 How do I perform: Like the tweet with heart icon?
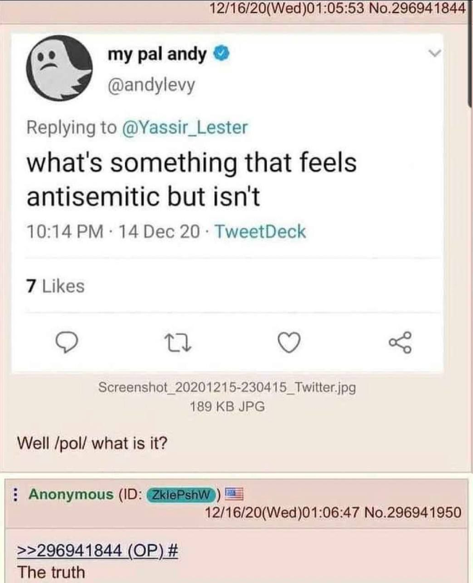tap(289, 343)
